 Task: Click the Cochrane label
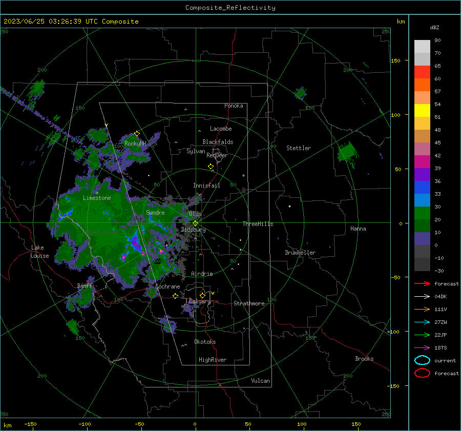167,286
